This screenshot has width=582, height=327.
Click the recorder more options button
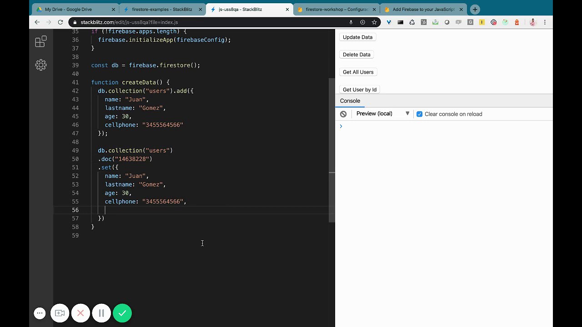pyautogui.click(x=40, y=313)
